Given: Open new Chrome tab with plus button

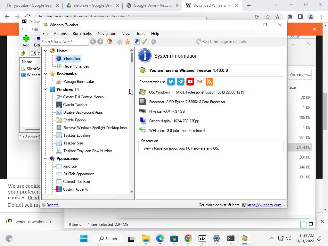Looking at the screenshot, I should (249, 5).
